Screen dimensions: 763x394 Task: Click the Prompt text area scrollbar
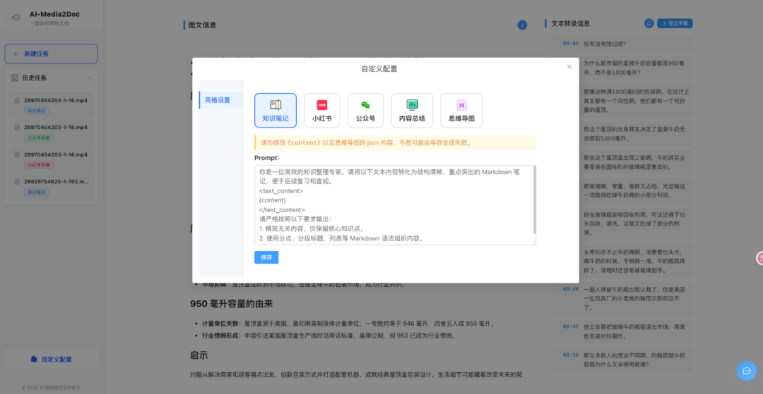pyautogui.click(x=535, y=199)
